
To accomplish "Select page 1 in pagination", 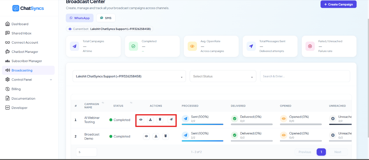I will (x=321, y=152).
